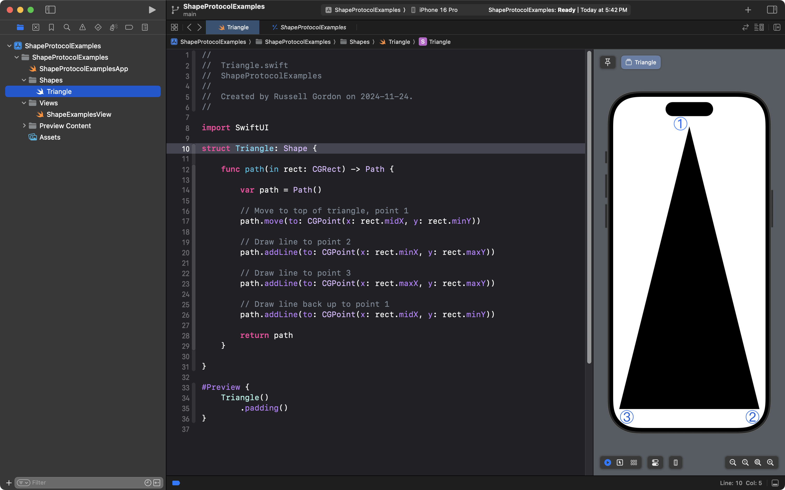Open the Breakpoint navigator icon
The width and height of the screenshot is (785, 490).
coord(129,27)
